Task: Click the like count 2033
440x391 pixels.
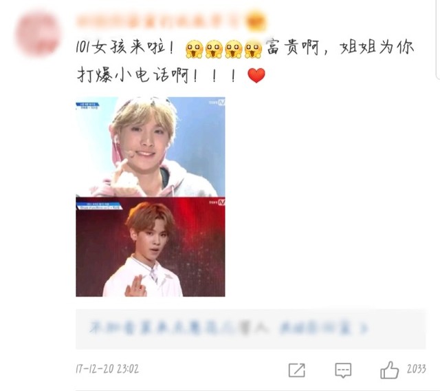Action: (417, 369)
